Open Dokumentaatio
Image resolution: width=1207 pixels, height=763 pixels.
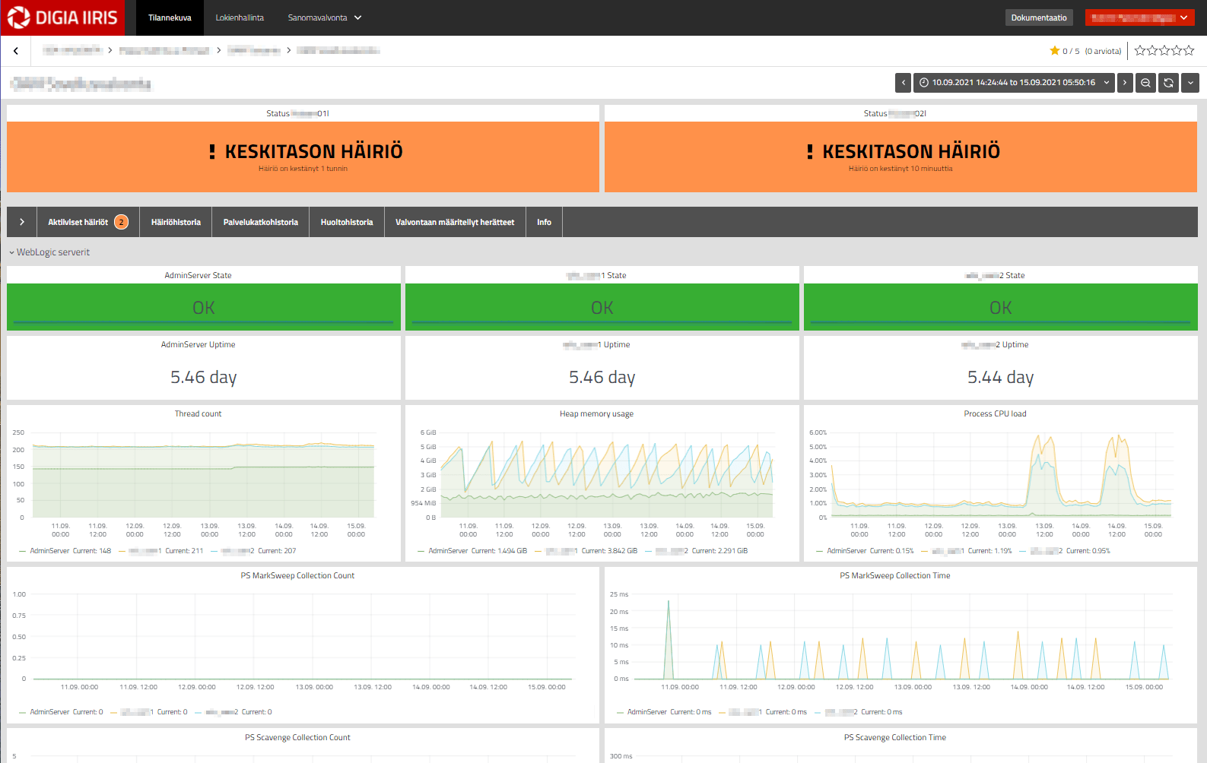(x=1039, y=17)
